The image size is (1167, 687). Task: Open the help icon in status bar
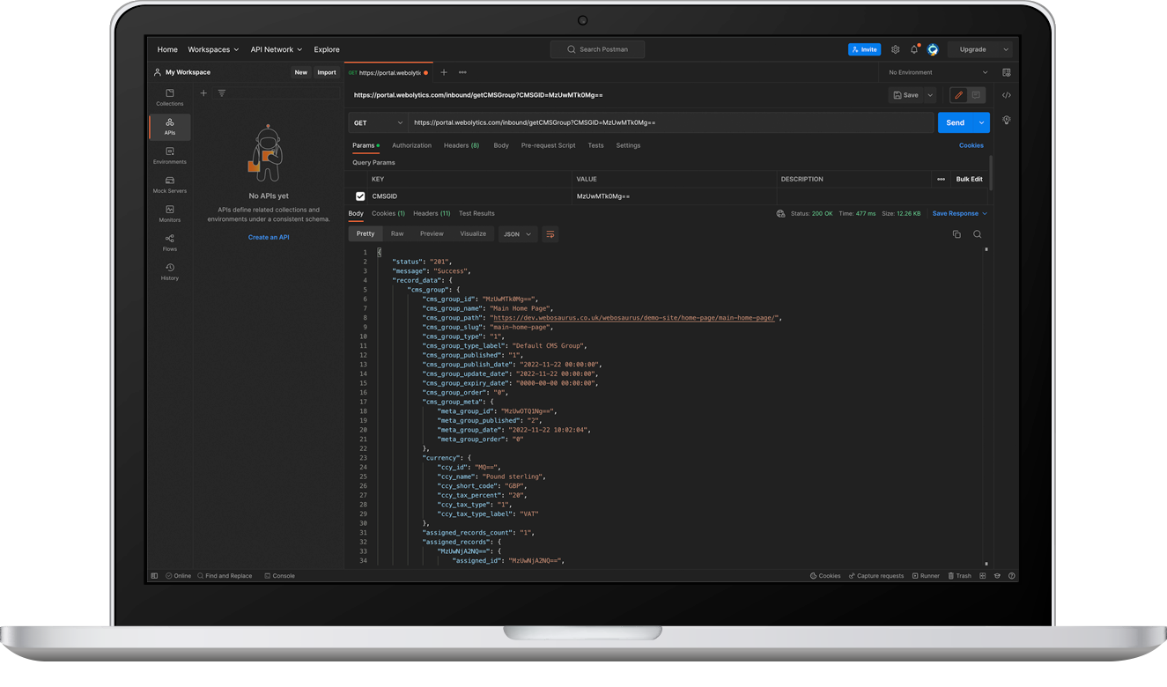[x=1012, y=576]
